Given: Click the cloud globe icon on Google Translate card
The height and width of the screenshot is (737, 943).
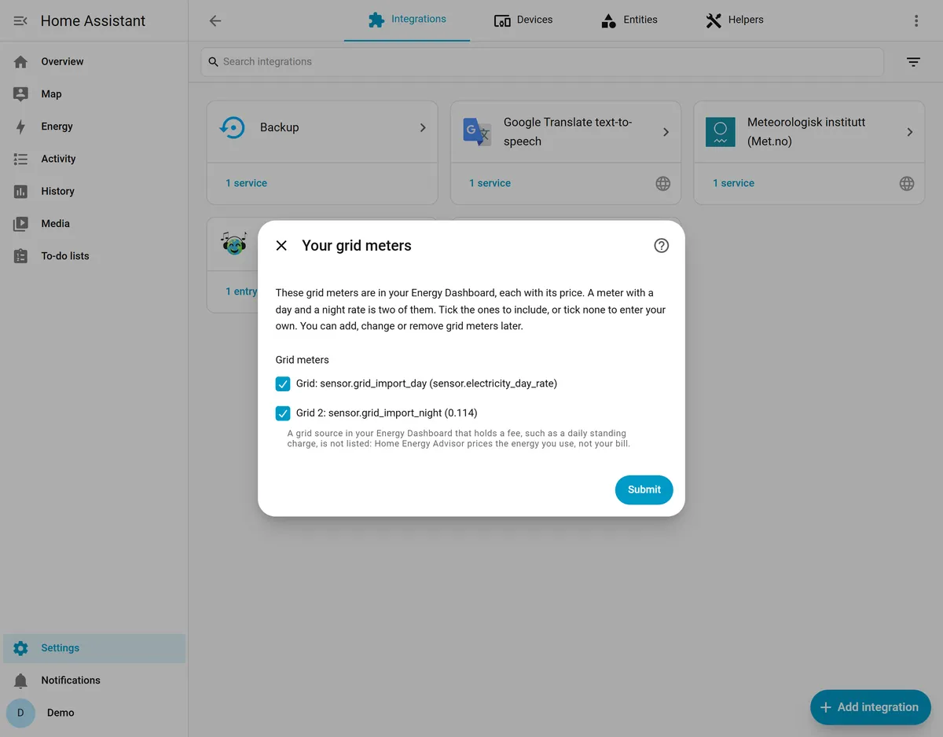Looking at the screenshot, I should click(663, 183).
